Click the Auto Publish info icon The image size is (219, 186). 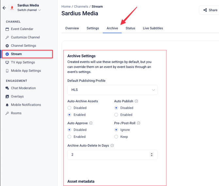click(x=136, y=101)
